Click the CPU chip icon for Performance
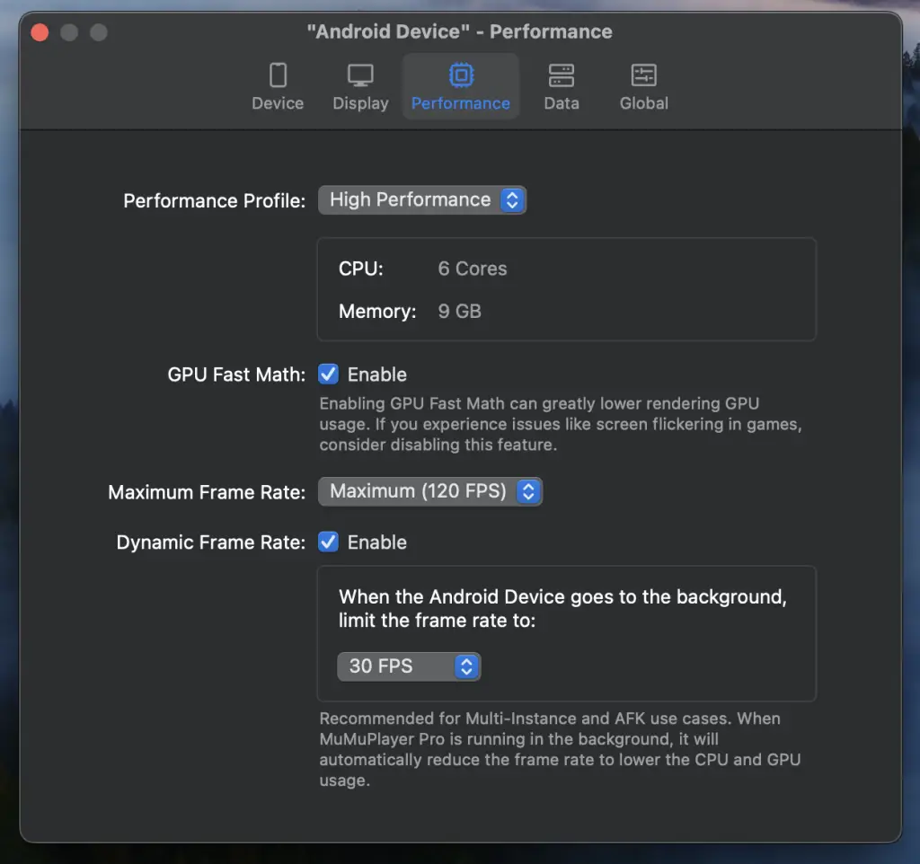920x864 pixels. (461, 75)
